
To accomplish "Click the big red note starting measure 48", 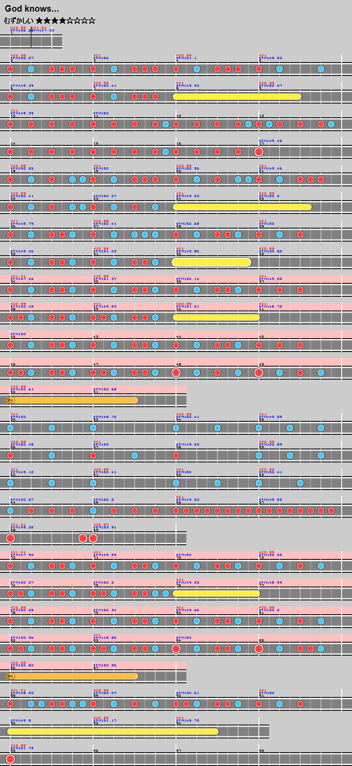I will (176, 373).
